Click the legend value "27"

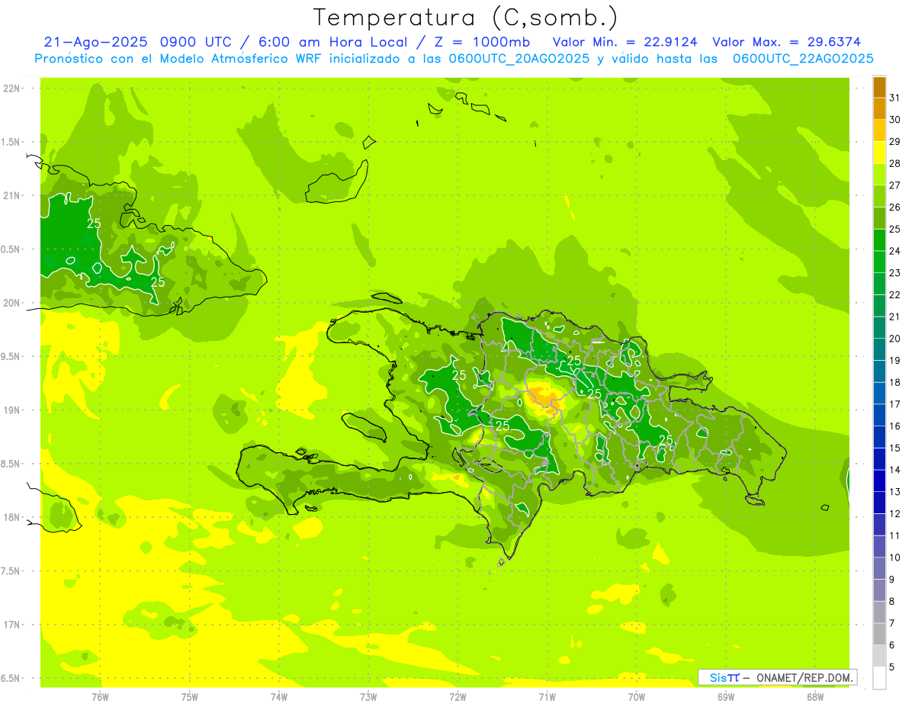(x=895, y=185)
